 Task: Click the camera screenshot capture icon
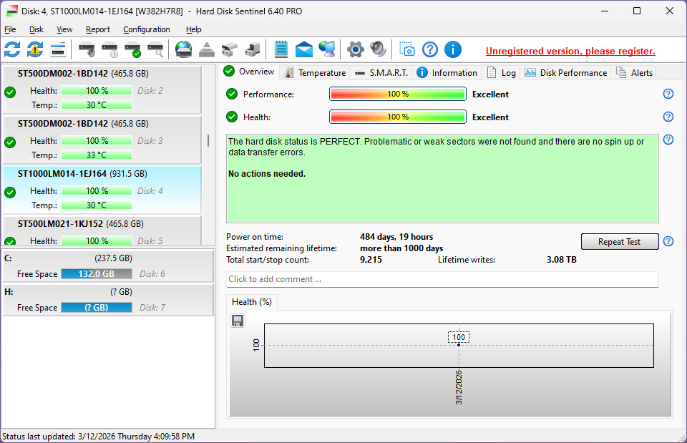(407, 49)
